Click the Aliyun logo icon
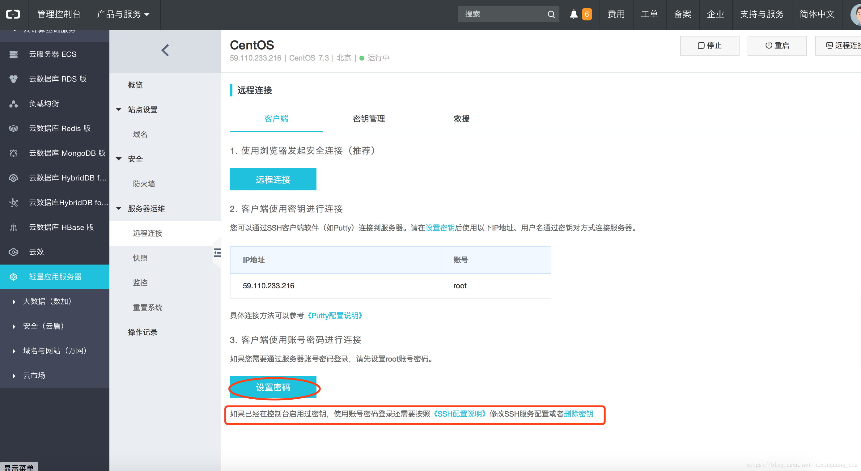 click(13, 14)
